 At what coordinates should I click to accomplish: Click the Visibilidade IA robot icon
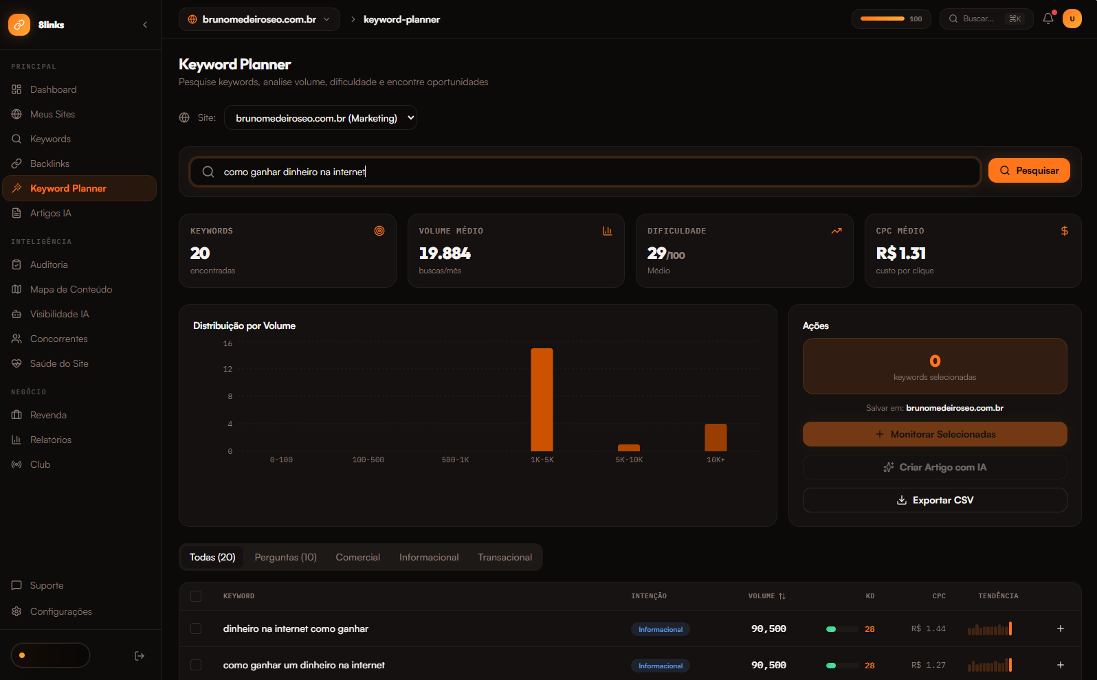[x=16, y=314]
